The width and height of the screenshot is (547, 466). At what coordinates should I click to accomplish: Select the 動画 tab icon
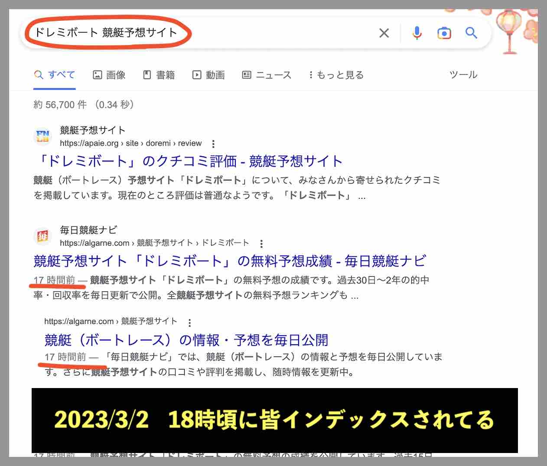pos(197,74)
